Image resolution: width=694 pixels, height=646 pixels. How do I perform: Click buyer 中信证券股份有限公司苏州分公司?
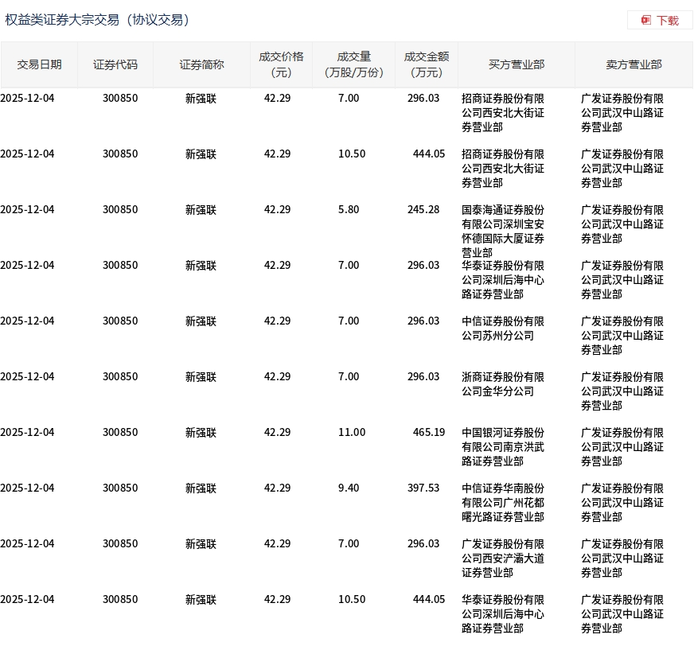503,329
